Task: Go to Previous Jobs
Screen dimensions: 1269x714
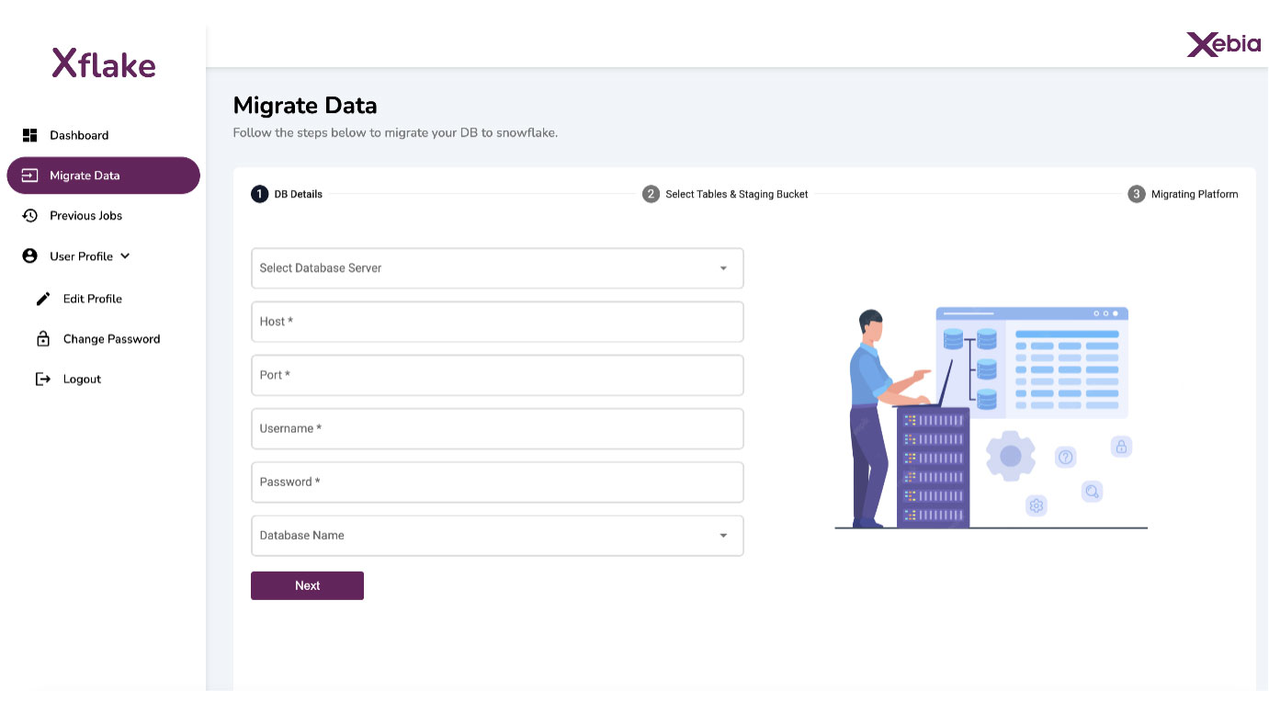Action: click(x=85, y=216)
